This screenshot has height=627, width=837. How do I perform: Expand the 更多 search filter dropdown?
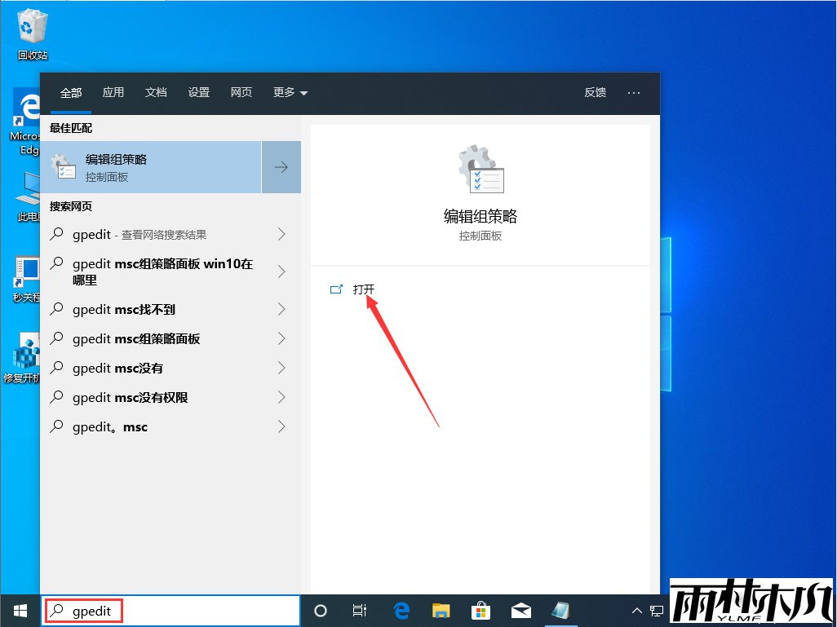click(x=290, y=92)
